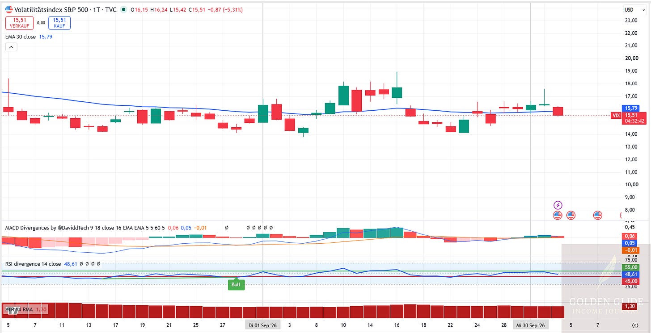Click the US flag icon beside Volatilitätsindex title
The height and width of the screenshot is (333, 651).
8,9
